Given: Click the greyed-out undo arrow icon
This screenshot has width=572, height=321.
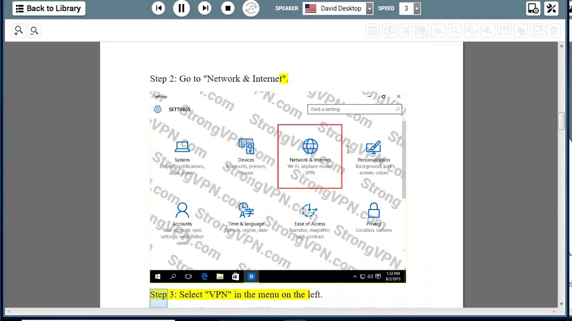Looking at the screenshot, I should pos(438,31).
